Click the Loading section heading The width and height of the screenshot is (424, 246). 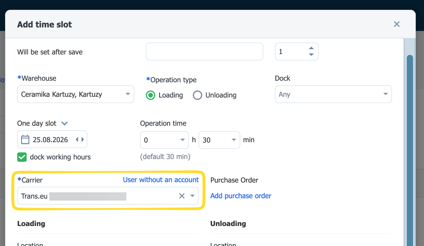click(x=31, y=224)
